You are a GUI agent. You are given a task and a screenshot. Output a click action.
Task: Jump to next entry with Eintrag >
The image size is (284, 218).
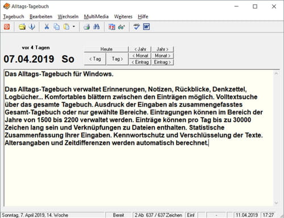point(162,62)
